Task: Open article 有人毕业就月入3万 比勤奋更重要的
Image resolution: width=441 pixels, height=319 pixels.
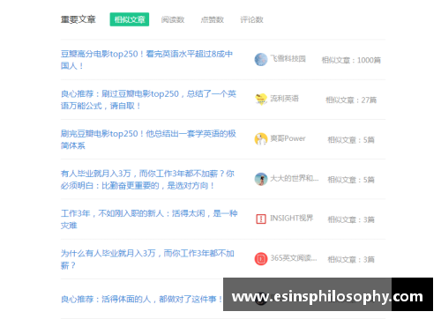Action: pos(147,180)
